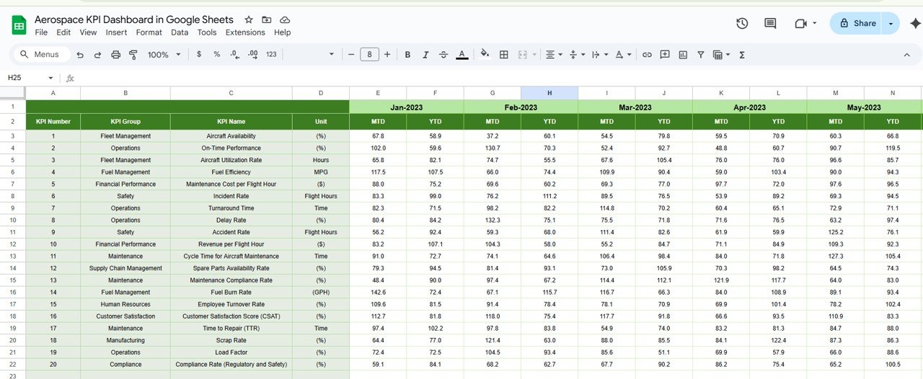Rename the document title
Image resolution: width=923 pixels, height=379 pixels.
click(134, 19)
